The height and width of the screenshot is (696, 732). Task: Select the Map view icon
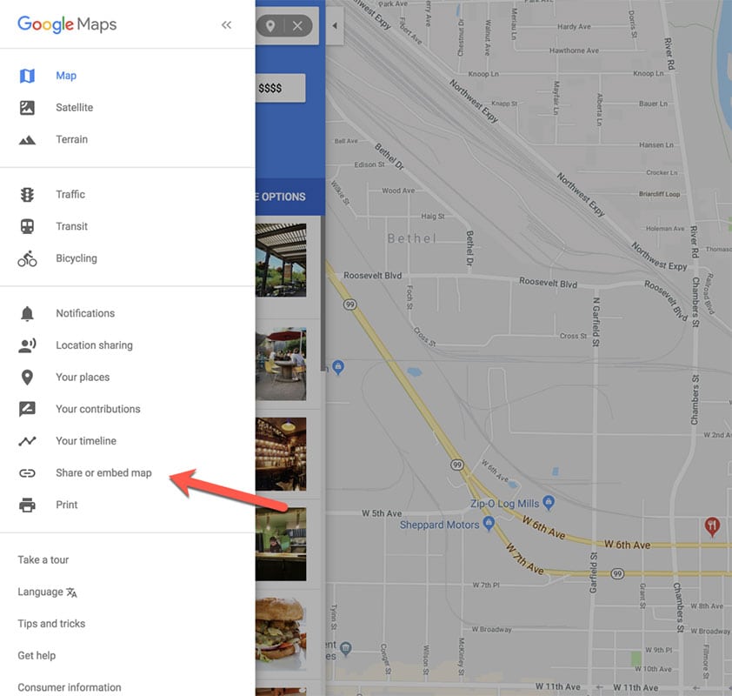coord(27,76)
